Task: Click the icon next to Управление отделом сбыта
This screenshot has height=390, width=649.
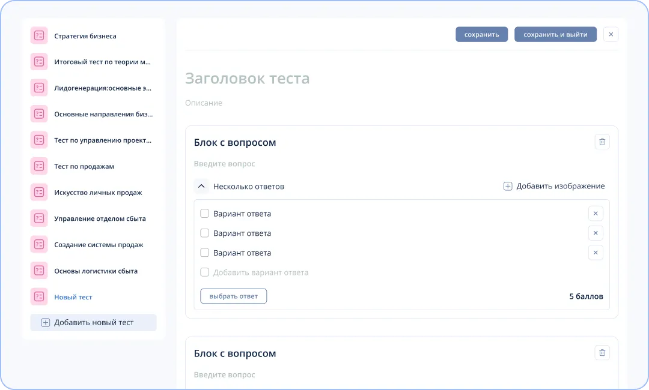Action: click(x=39, y=218)
